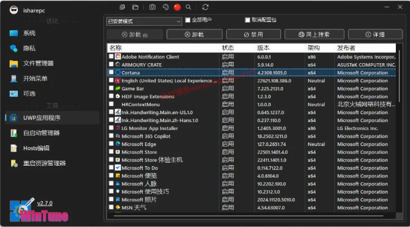The height and width of the screenshot is (227, 410).
Task: Click the 隐私 shield icon in the sidebar
Action: pos(14,48)
